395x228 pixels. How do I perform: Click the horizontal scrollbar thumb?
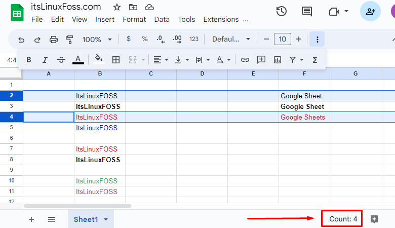point(77,206)
